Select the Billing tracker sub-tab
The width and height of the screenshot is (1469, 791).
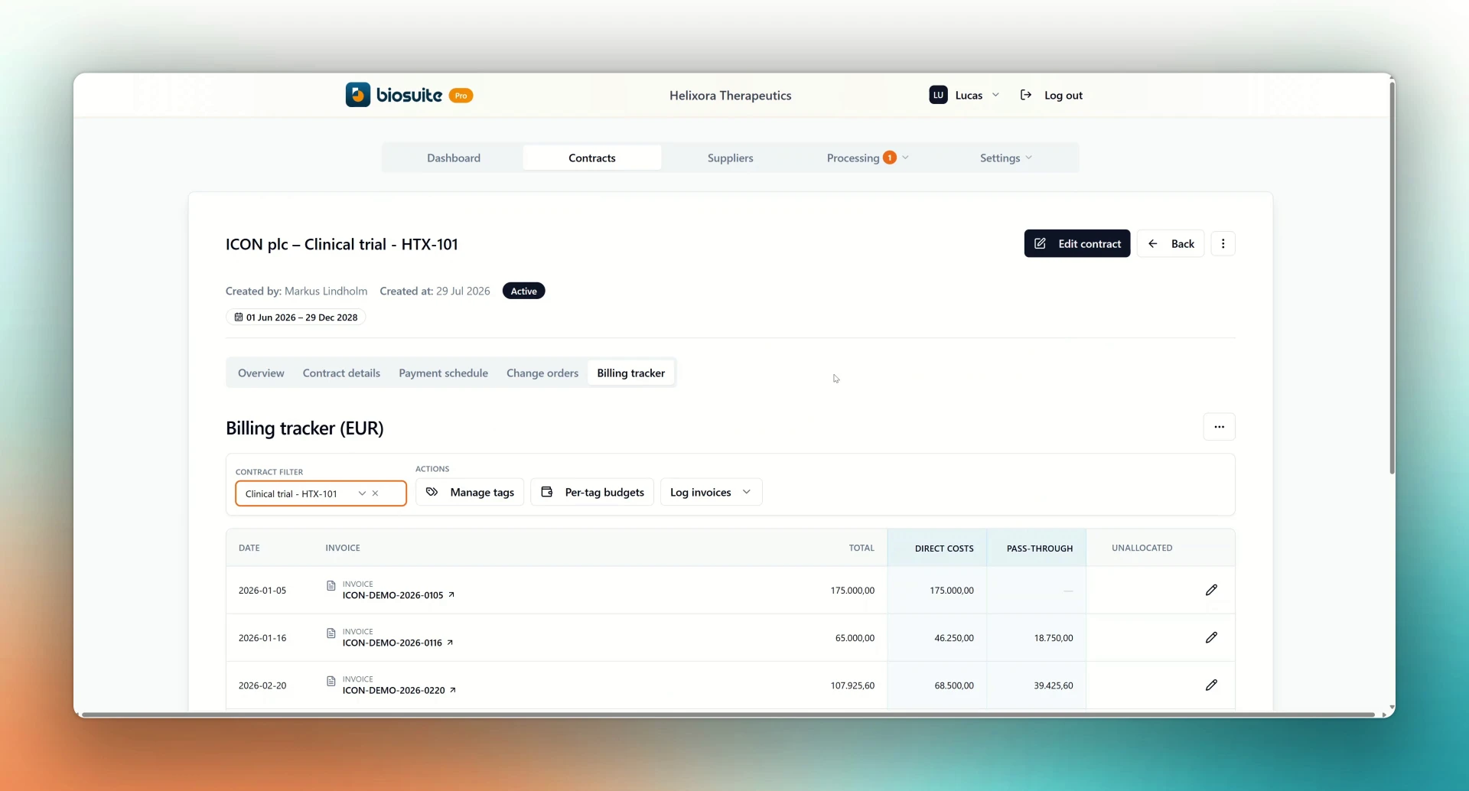click(x=631, y=373)
